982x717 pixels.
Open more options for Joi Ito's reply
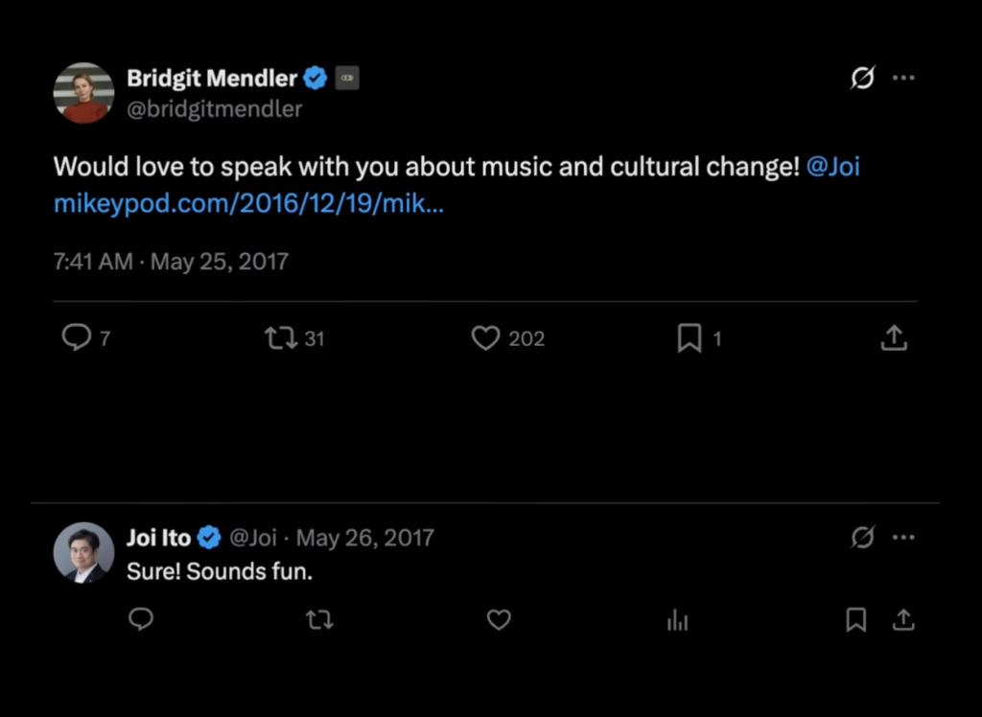pyautogui.click(x=903, y=538)
